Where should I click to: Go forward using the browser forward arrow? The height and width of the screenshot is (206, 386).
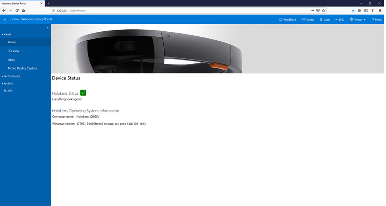(10, 11)
